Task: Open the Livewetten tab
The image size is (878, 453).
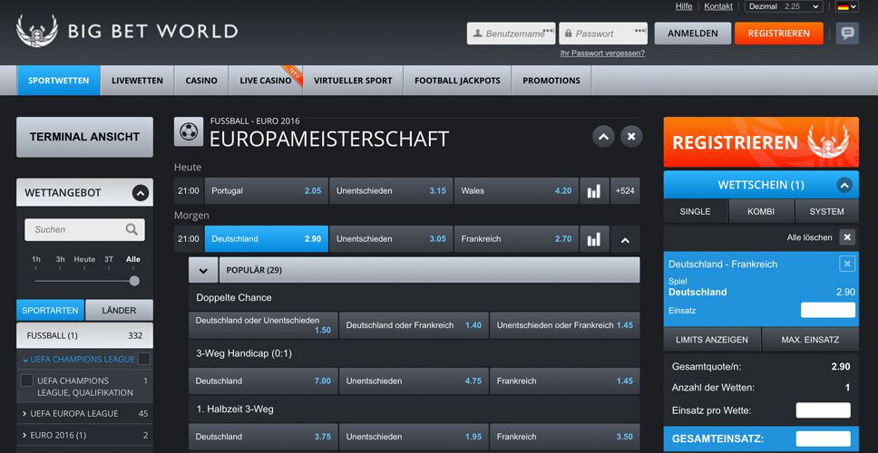Action: 137,81
